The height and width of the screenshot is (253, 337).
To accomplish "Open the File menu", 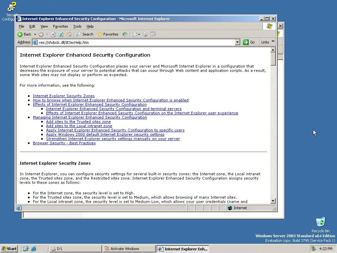I will pos(21,26).
